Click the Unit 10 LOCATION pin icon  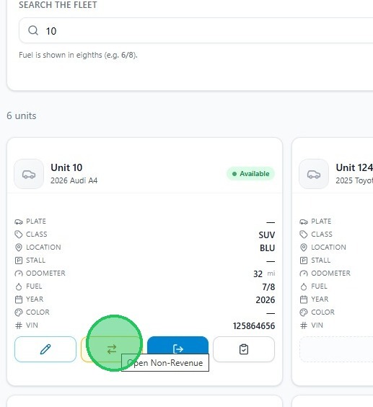pos(19,248)
